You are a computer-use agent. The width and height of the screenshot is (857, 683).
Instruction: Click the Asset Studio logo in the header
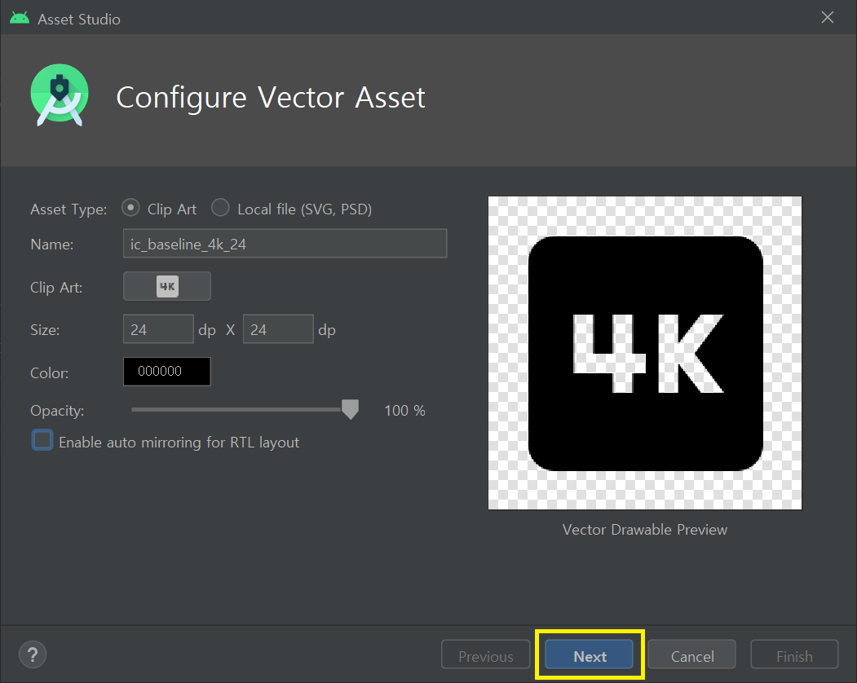(x=59, y=96)
